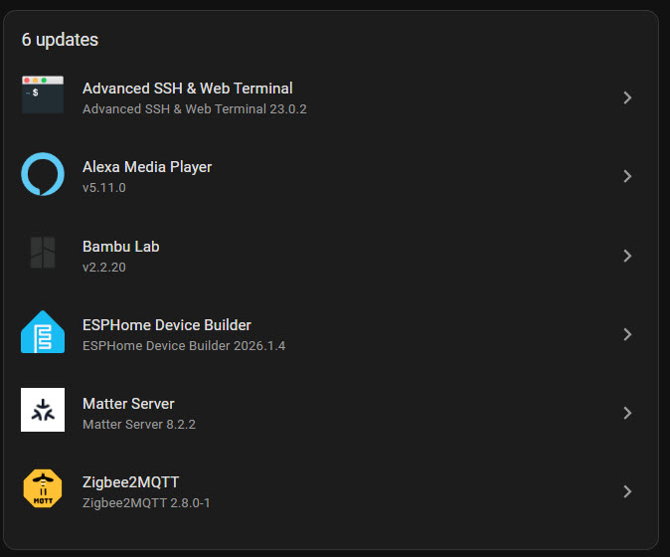Click the ESPHome Device Builder house icon
670x557 pixels.
43,332
